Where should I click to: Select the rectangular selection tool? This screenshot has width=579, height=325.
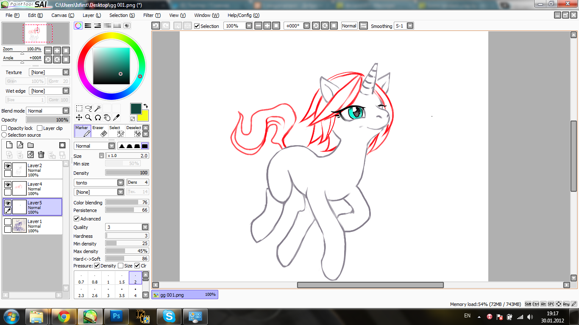79,108
